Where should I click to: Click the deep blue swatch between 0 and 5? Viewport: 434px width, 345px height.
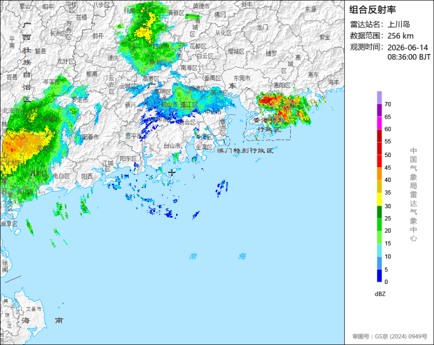(379, 276)
